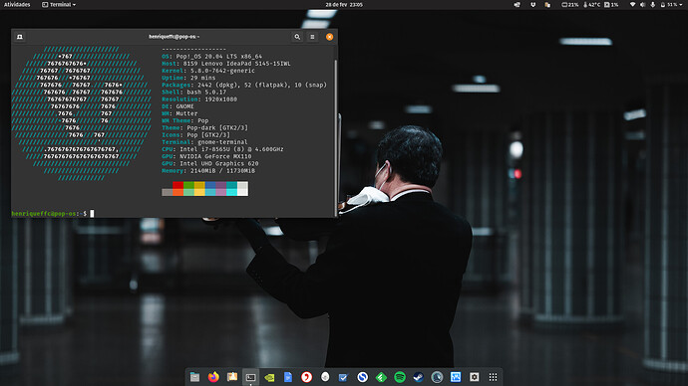Launch Firefox from the dock

213,377
